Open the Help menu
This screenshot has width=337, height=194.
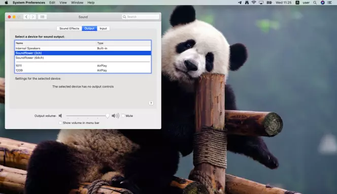[91, 3]
